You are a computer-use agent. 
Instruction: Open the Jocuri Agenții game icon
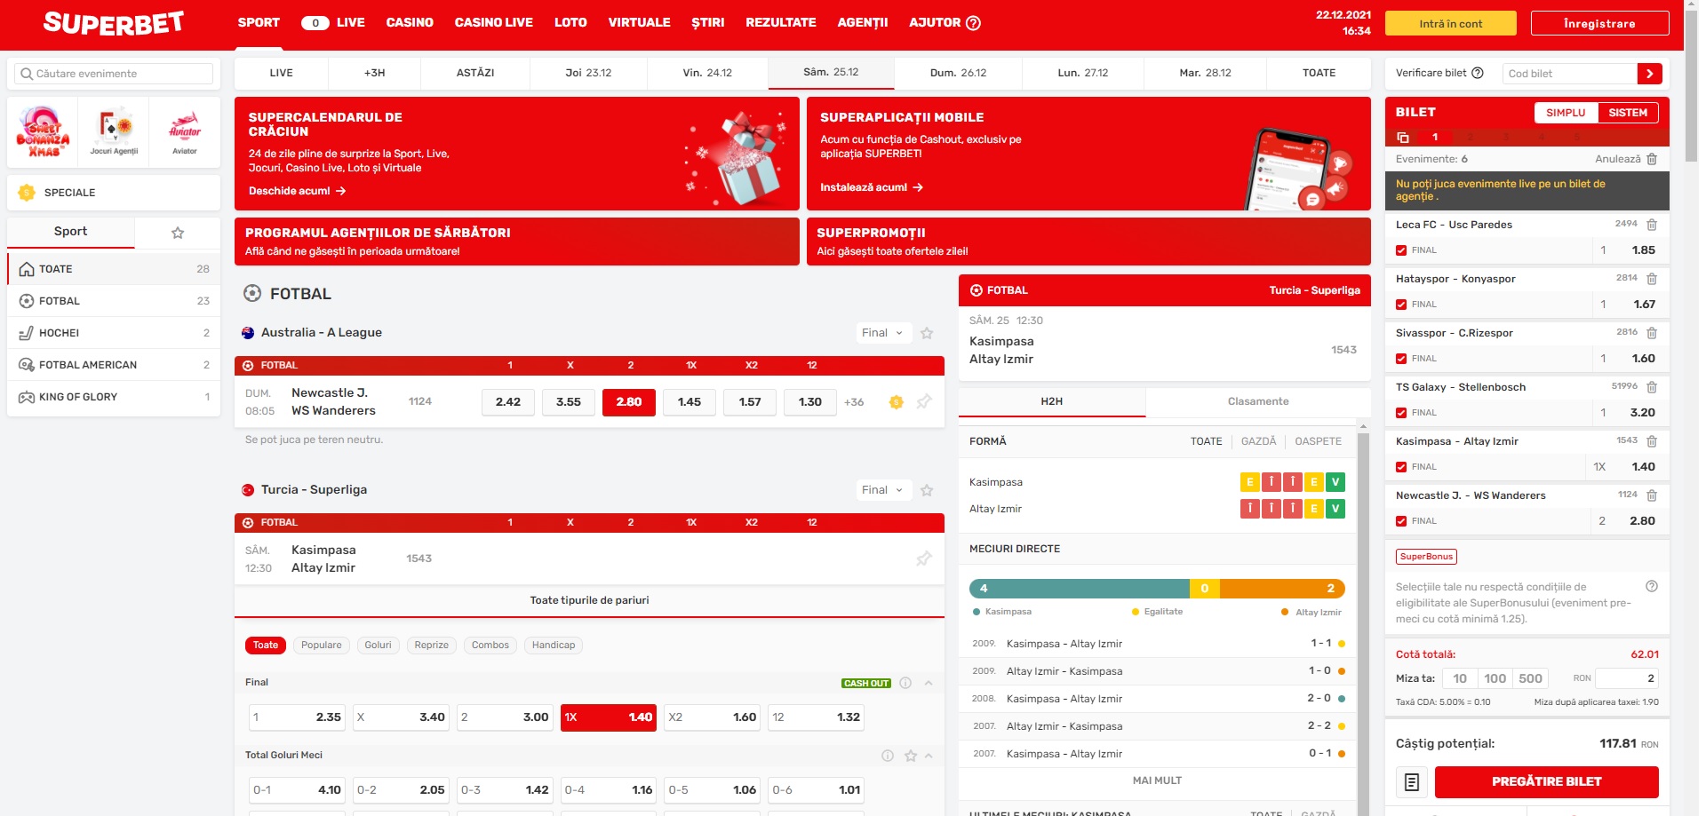click(x=114, y=132)
